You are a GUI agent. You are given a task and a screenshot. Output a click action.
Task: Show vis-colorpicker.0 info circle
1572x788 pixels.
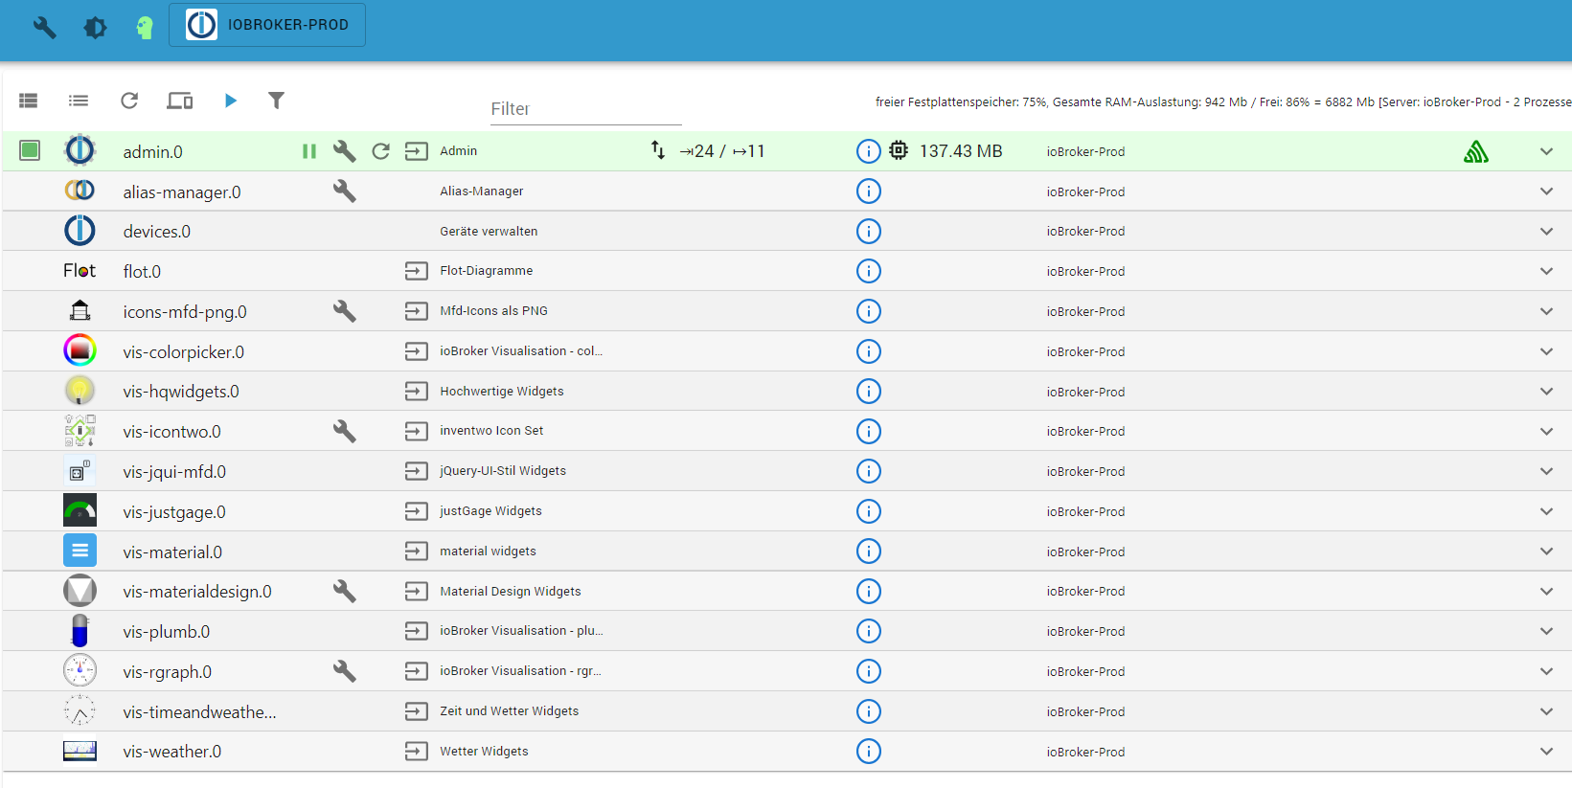pos(868,351)
